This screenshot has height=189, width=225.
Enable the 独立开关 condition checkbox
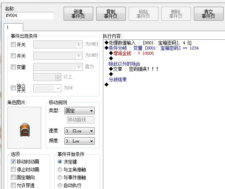13,88
